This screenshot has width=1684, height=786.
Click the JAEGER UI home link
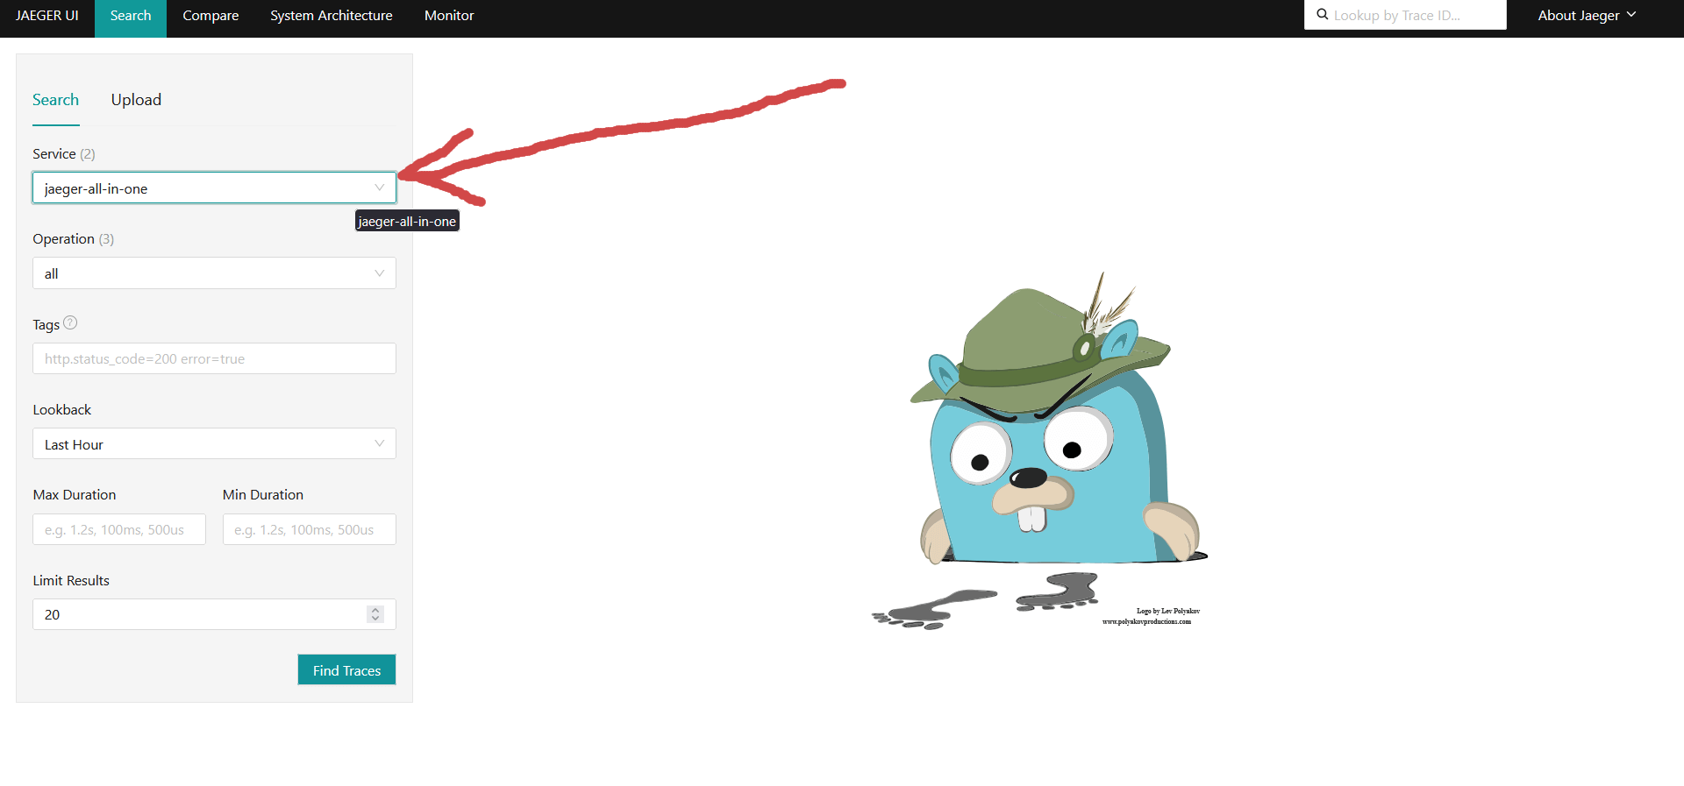tap(47, 16)
